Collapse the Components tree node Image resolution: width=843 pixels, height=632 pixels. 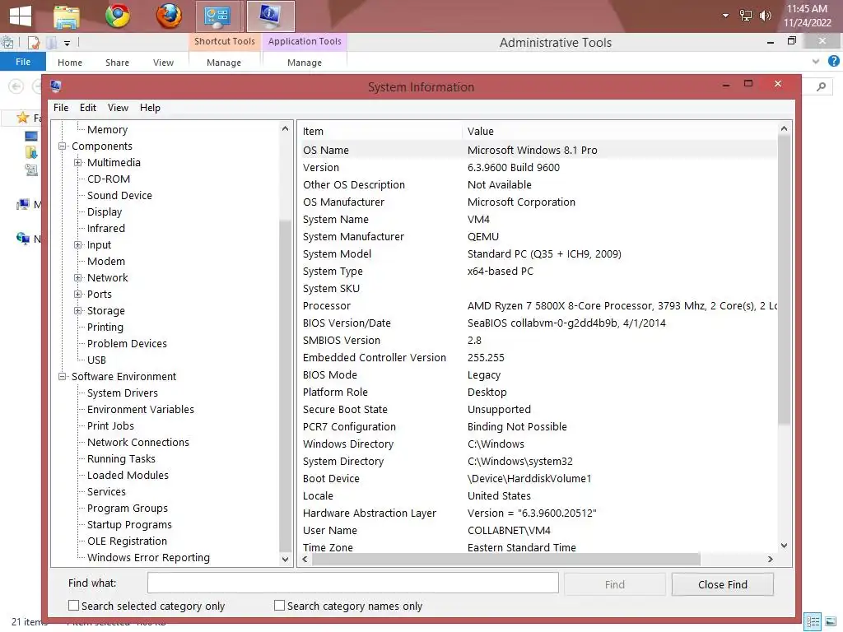[63, 146]
